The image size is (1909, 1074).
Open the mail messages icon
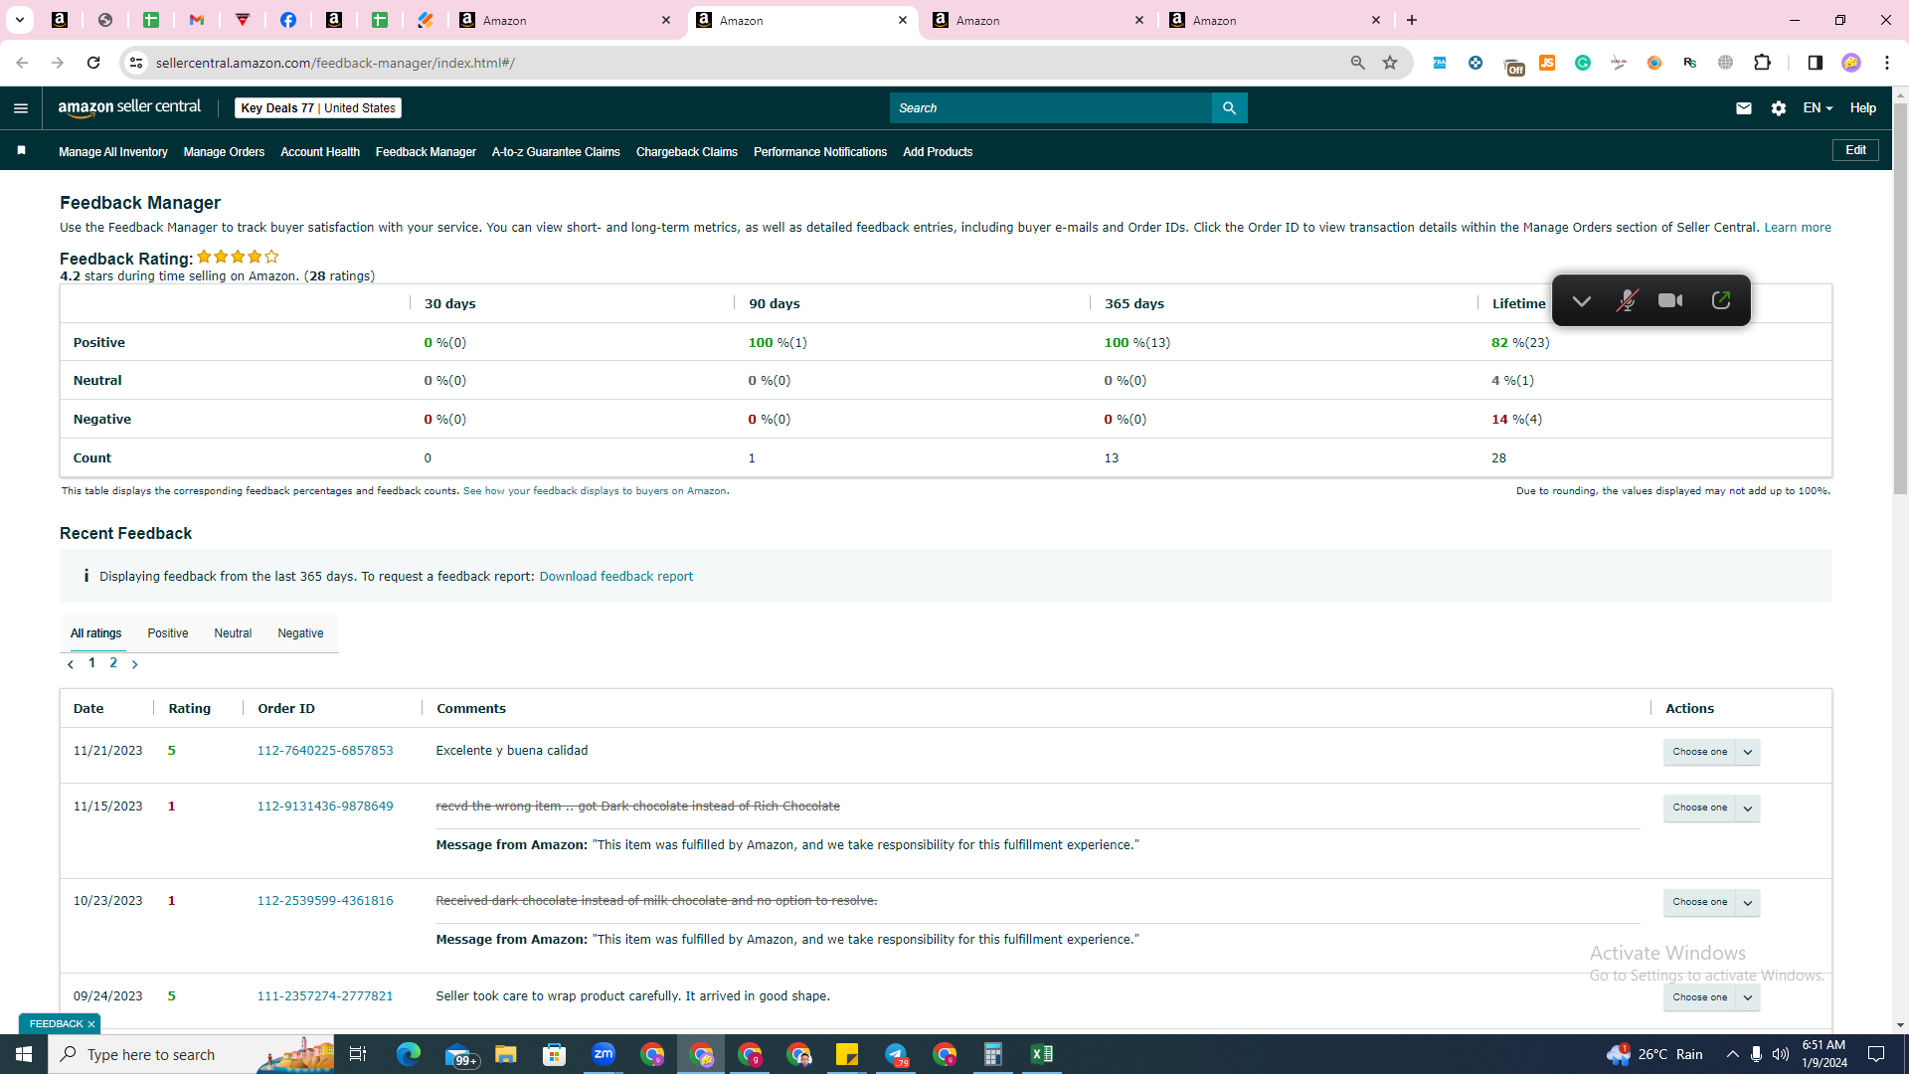1743,108
